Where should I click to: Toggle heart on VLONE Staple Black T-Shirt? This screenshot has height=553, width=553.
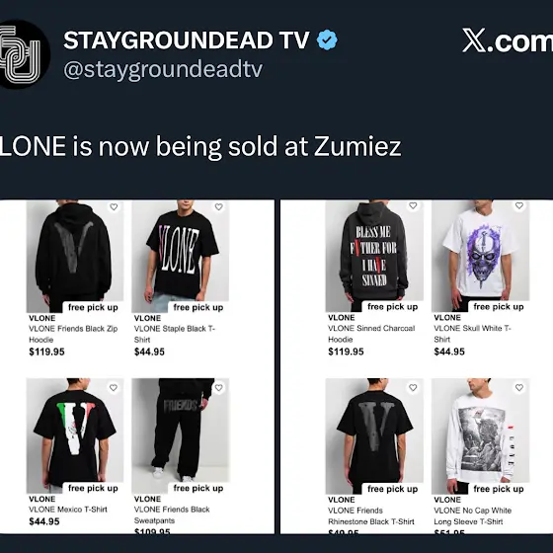coord(218,207)
